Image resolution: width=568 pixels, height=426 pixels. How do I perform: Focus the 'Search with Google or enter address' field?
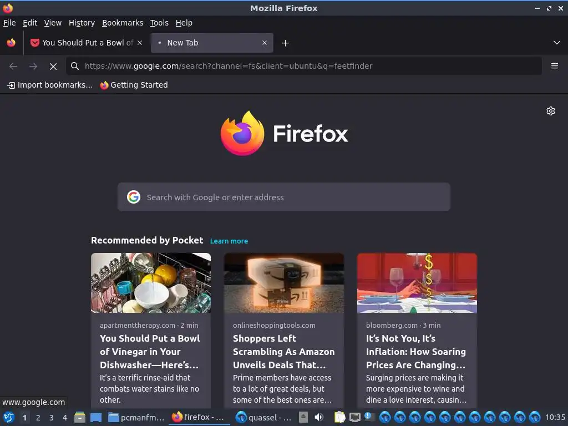283,197
